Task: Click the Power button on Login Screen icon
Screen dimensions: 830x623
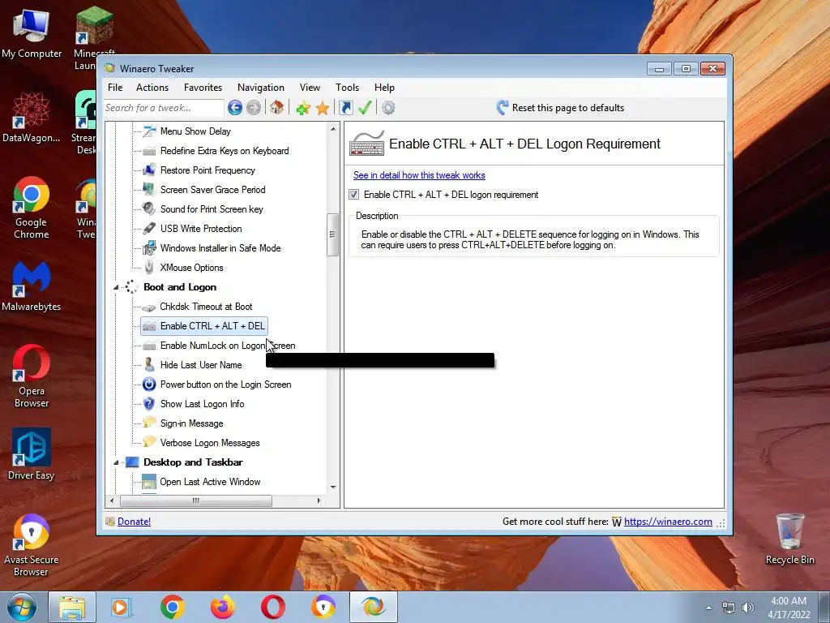Action: pos(149,384)
